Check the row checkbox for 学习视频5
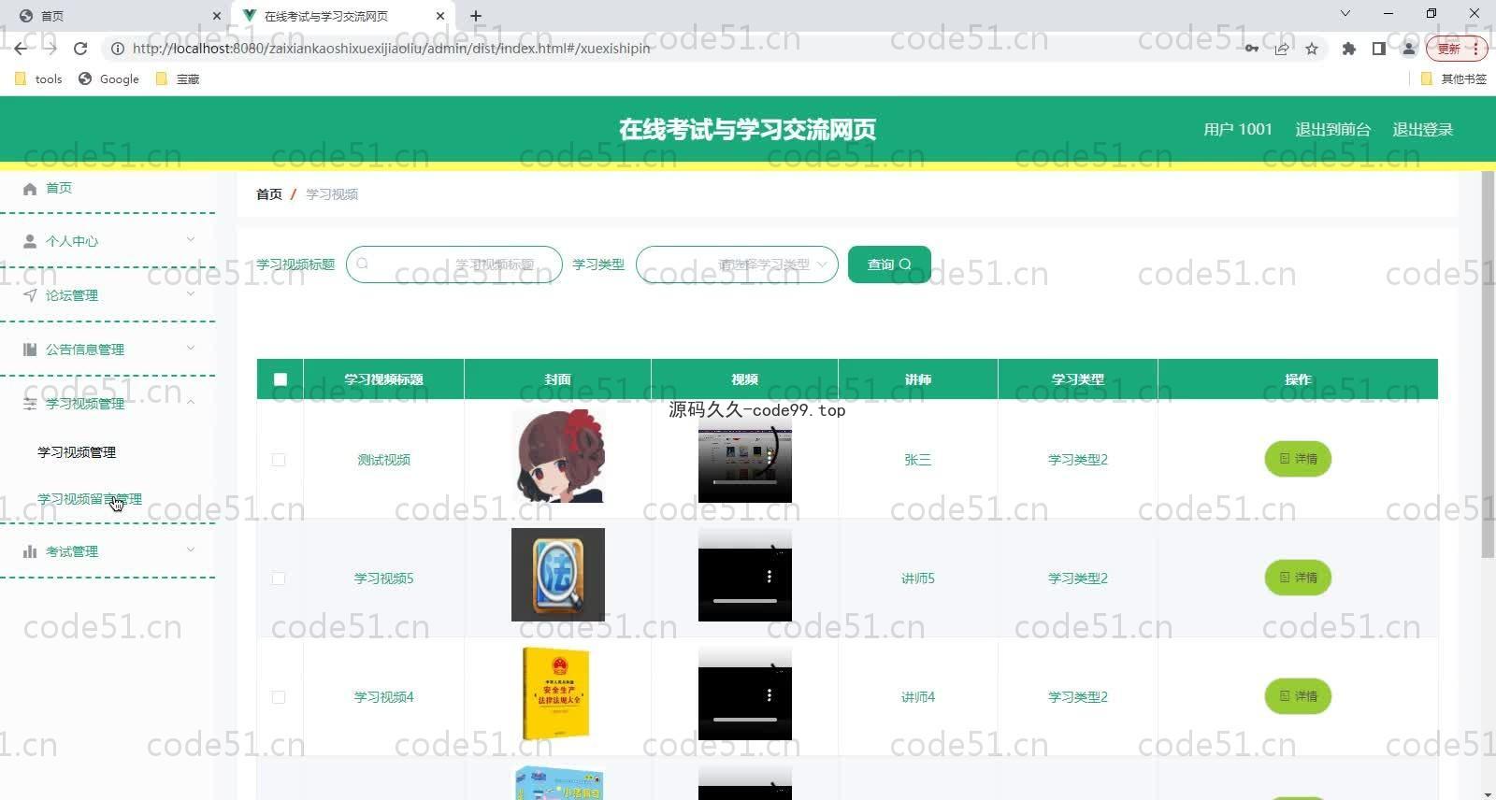 click(279, 579)
